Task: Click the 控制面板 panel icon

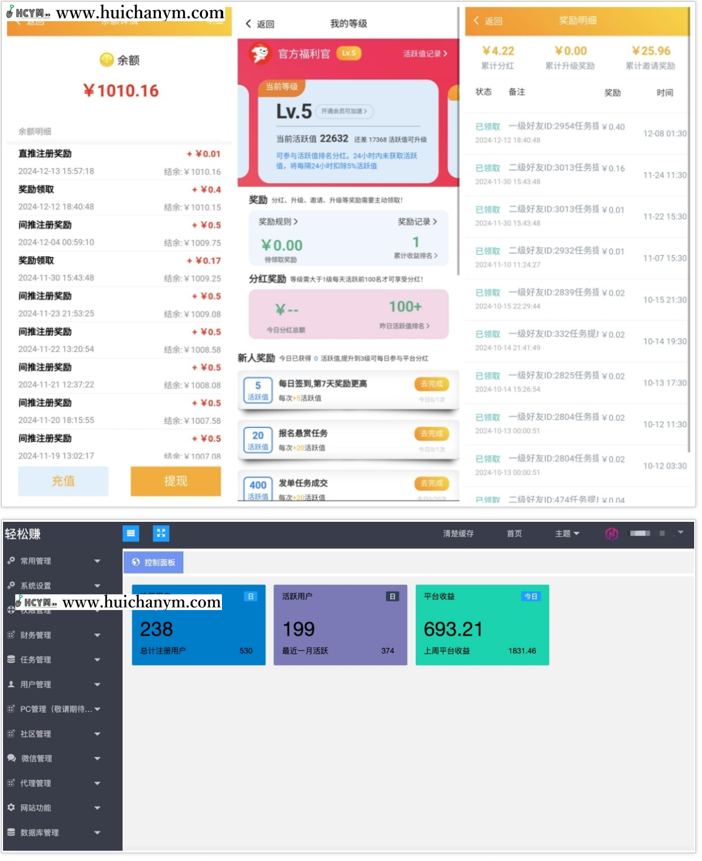Action: (135, 562)
